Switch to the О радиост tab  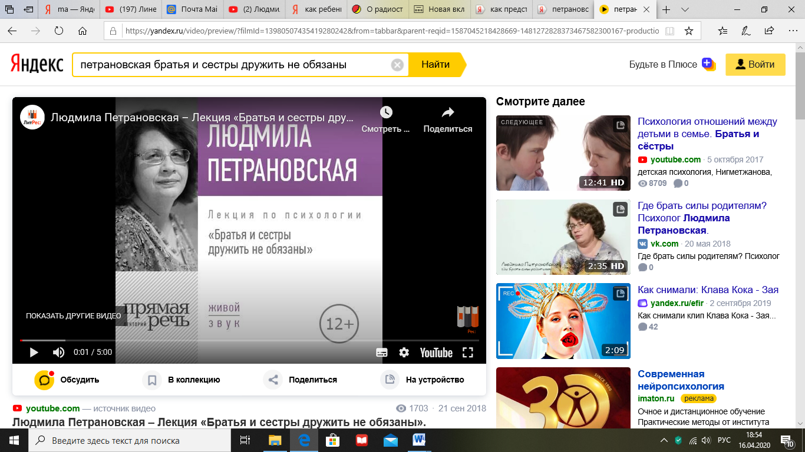coord(377,9)
